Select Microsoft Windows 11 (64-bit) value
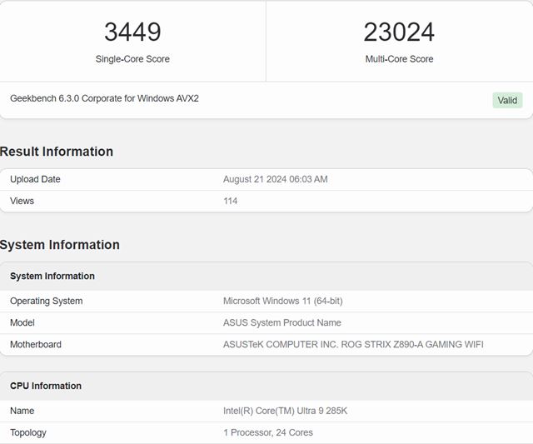The height and width of the screenshot is (444, 533). click(283, 301)
